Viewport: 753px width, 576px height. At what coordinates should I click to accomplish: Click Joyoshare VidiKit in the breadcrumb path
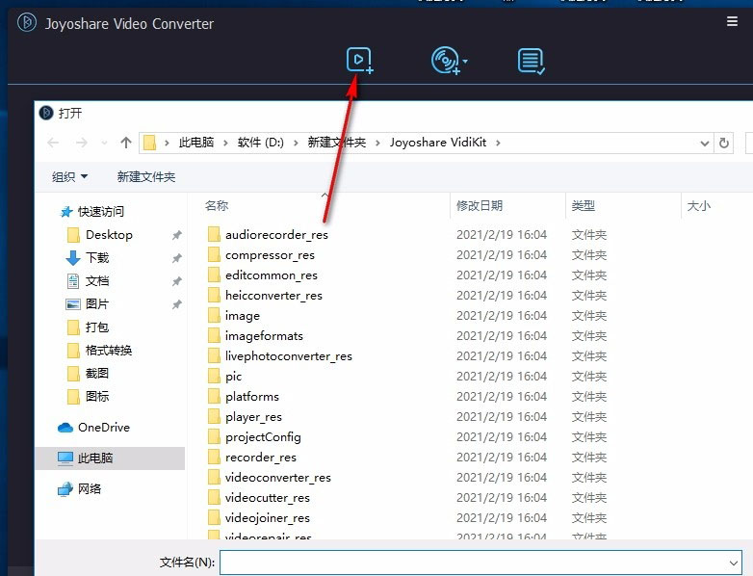click(445, 143)
